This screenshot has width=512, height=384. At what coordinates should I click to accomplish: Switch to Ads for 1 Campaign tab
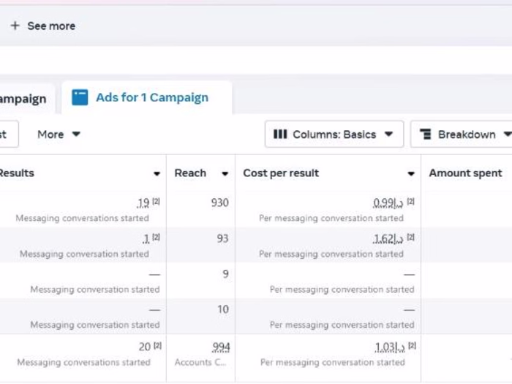point(151,97)
